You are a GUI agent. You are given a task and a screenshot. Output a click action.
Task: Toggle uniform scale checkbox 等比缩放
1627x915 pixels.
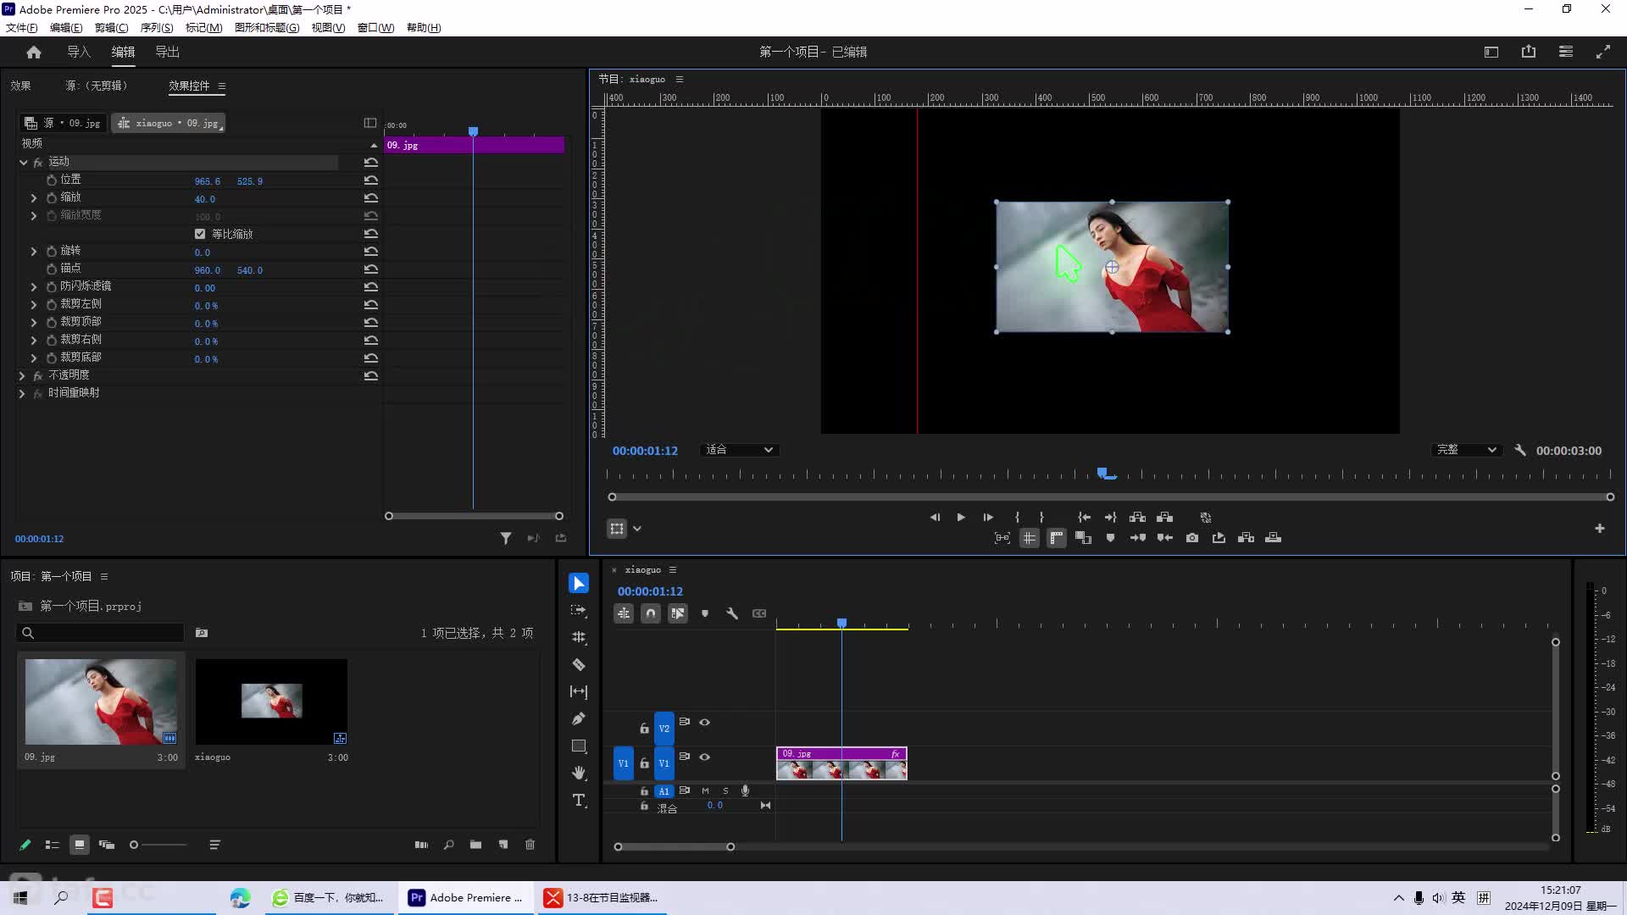pyautogui.click(x=200, y=235)
